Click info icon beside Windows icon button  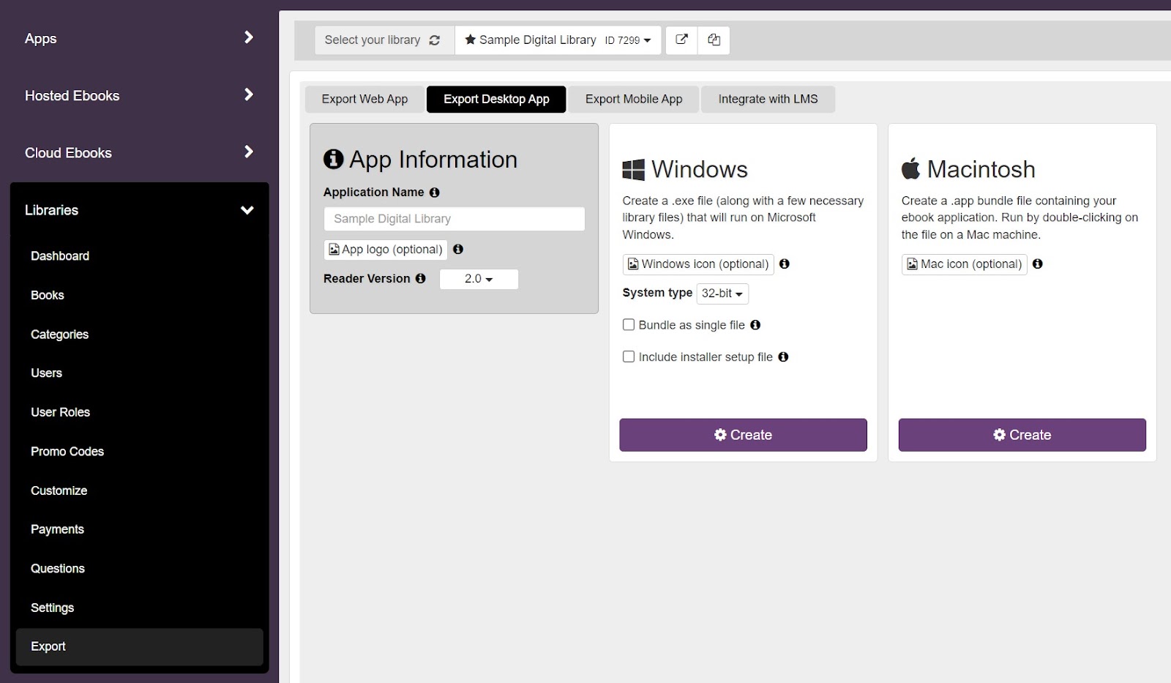tap(785, 264)
